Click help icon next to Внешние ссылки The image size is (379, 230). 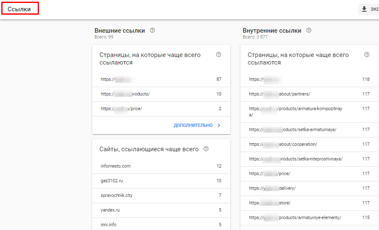(x=152, y=31)
